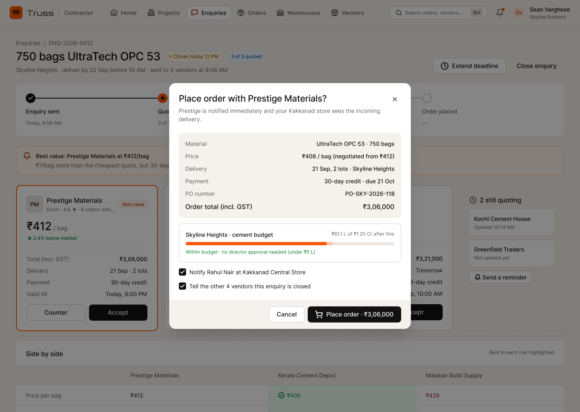The image size is (580, 412).
Task: Click the completed Enquiry sent step marker
Action: coord(31,98)
